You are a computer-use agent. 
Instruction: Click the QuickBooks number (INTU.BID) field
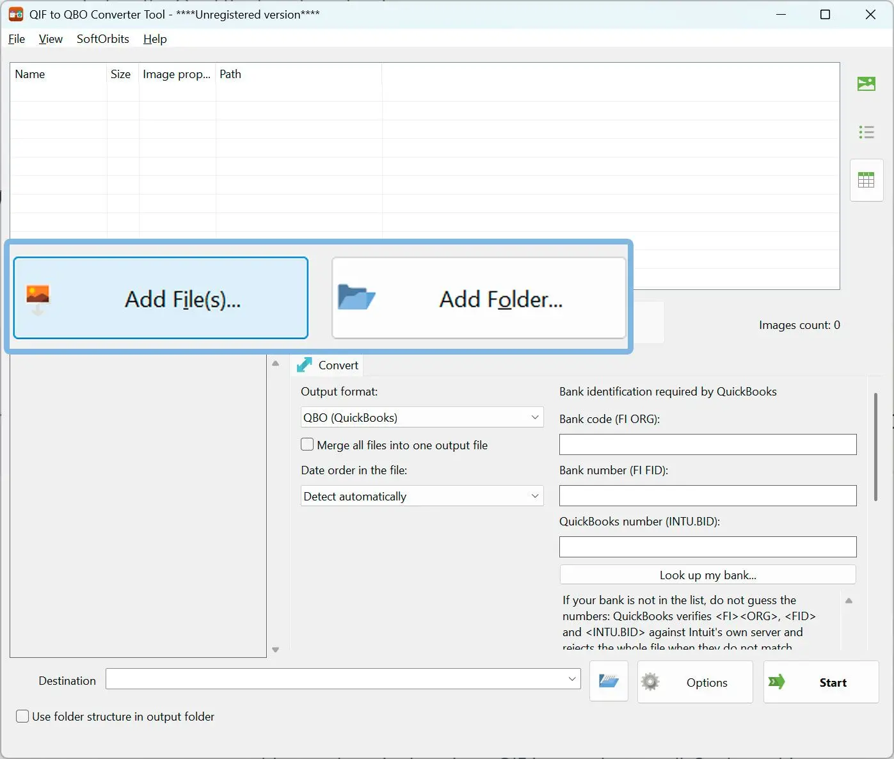pyautogui.click(x=708, y=547)
